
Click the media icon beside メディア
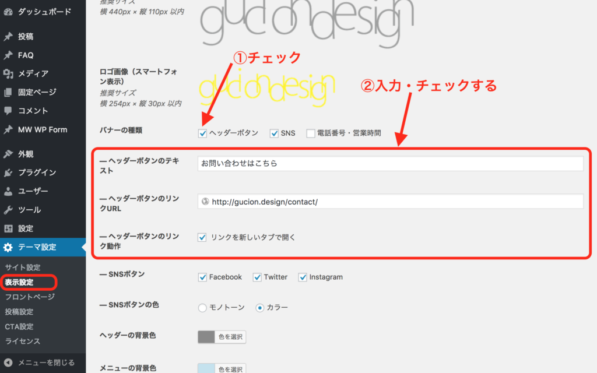[8, 73]
